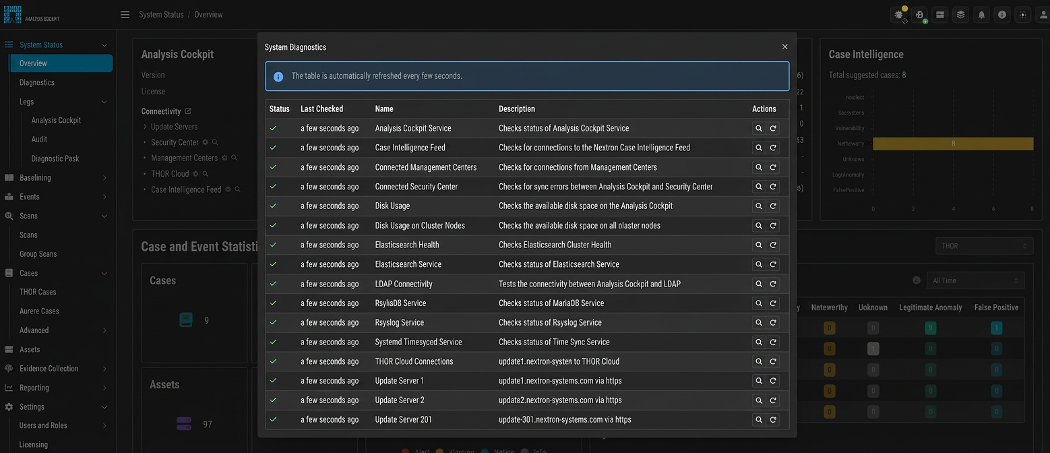
Task: Open Licensing under Settings
Action: click(x=34, y=445)
